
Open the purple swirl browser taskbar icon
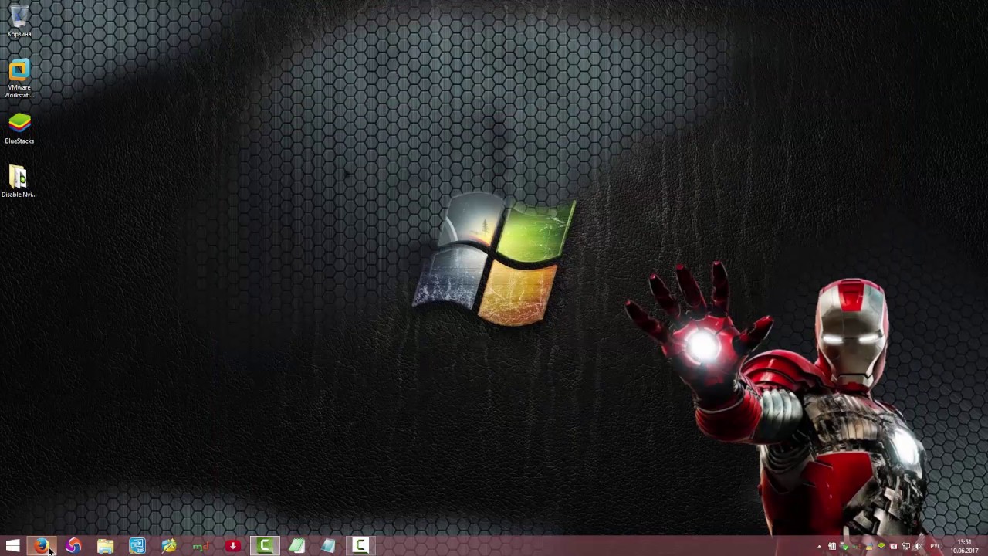click(x=73, y=547)
